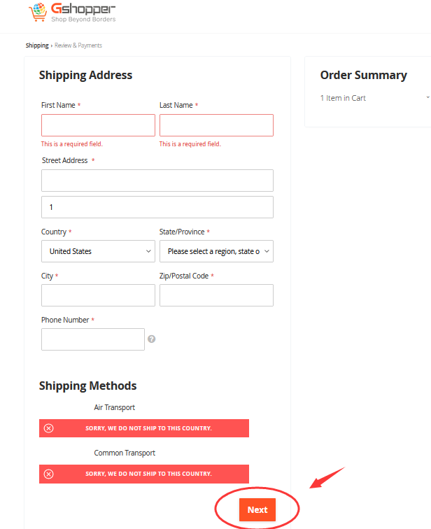Focus the Phone Number input field
This screenshot has width=431, height=529.
coord(93,339)
